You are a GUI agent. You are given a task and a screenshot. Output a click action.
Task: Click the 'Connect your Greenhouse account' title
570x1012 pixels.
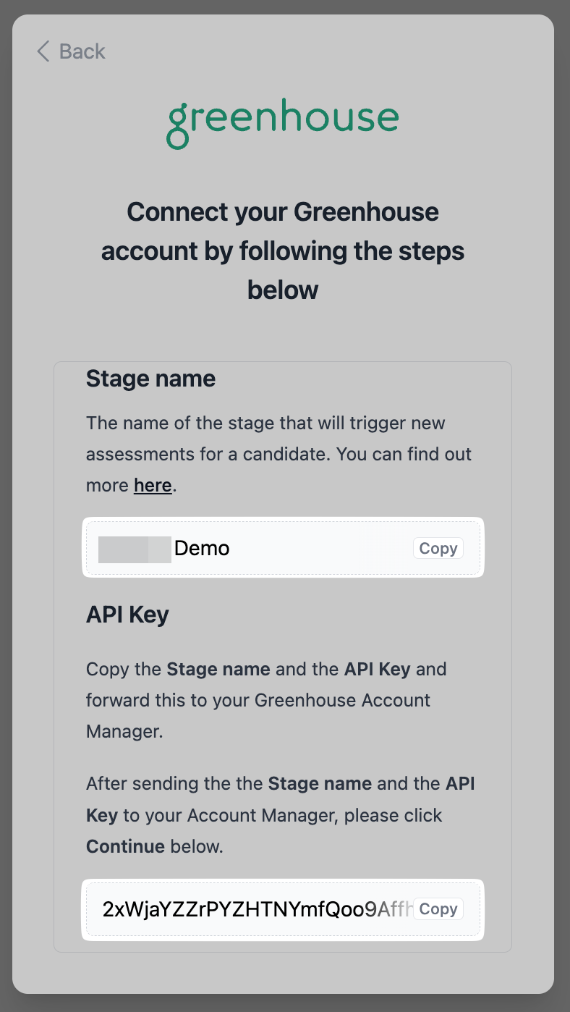283,251
